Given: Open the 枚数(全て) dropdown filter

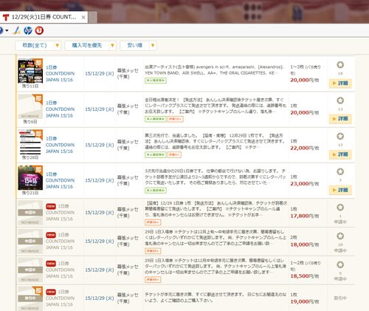Looking at the screenshot, I should [x=38, y=46].
